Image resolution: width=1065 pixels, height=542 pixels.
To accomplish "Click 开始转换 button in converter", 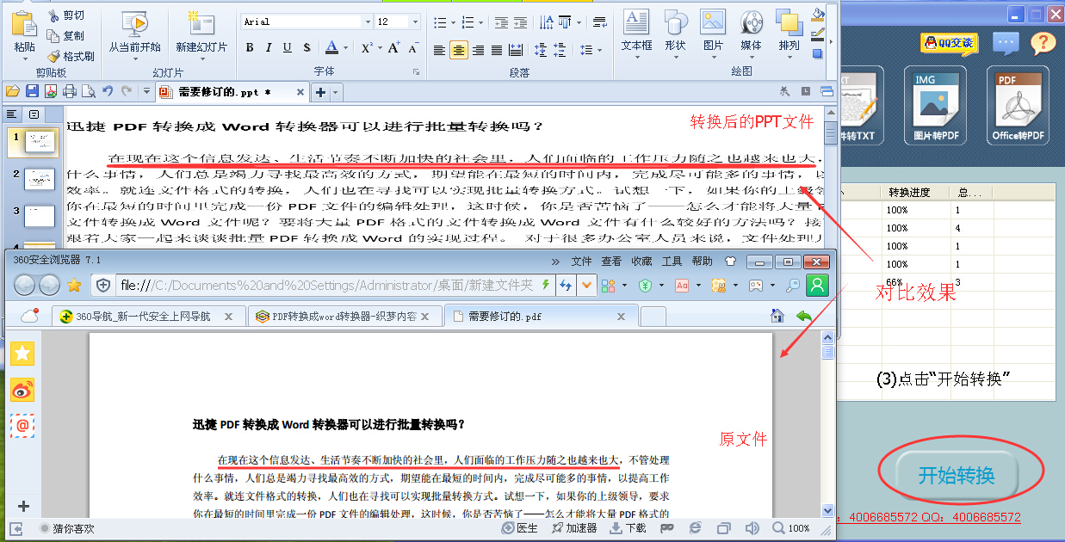I will [957, 475].
